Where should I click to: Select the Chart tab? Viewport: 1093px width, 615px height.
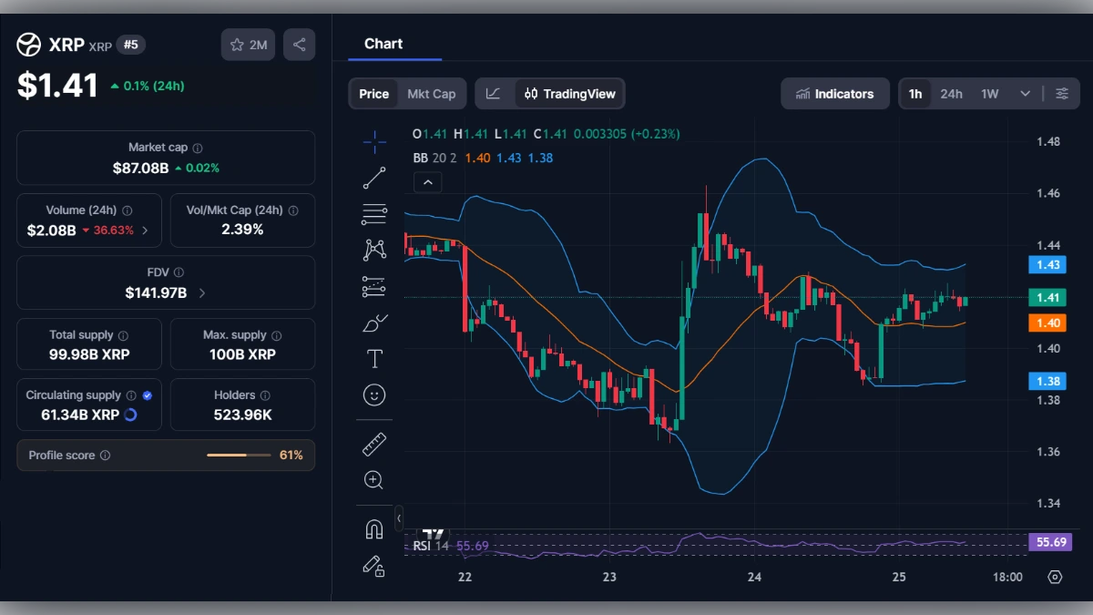(x=383, y=44)
